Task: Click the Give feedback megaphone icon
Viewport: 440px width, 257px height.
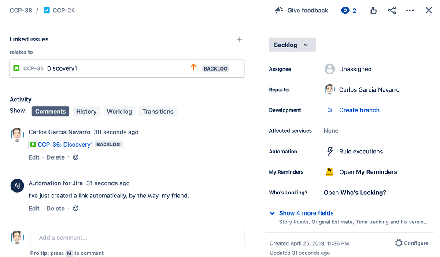Action: pos(279,11)
